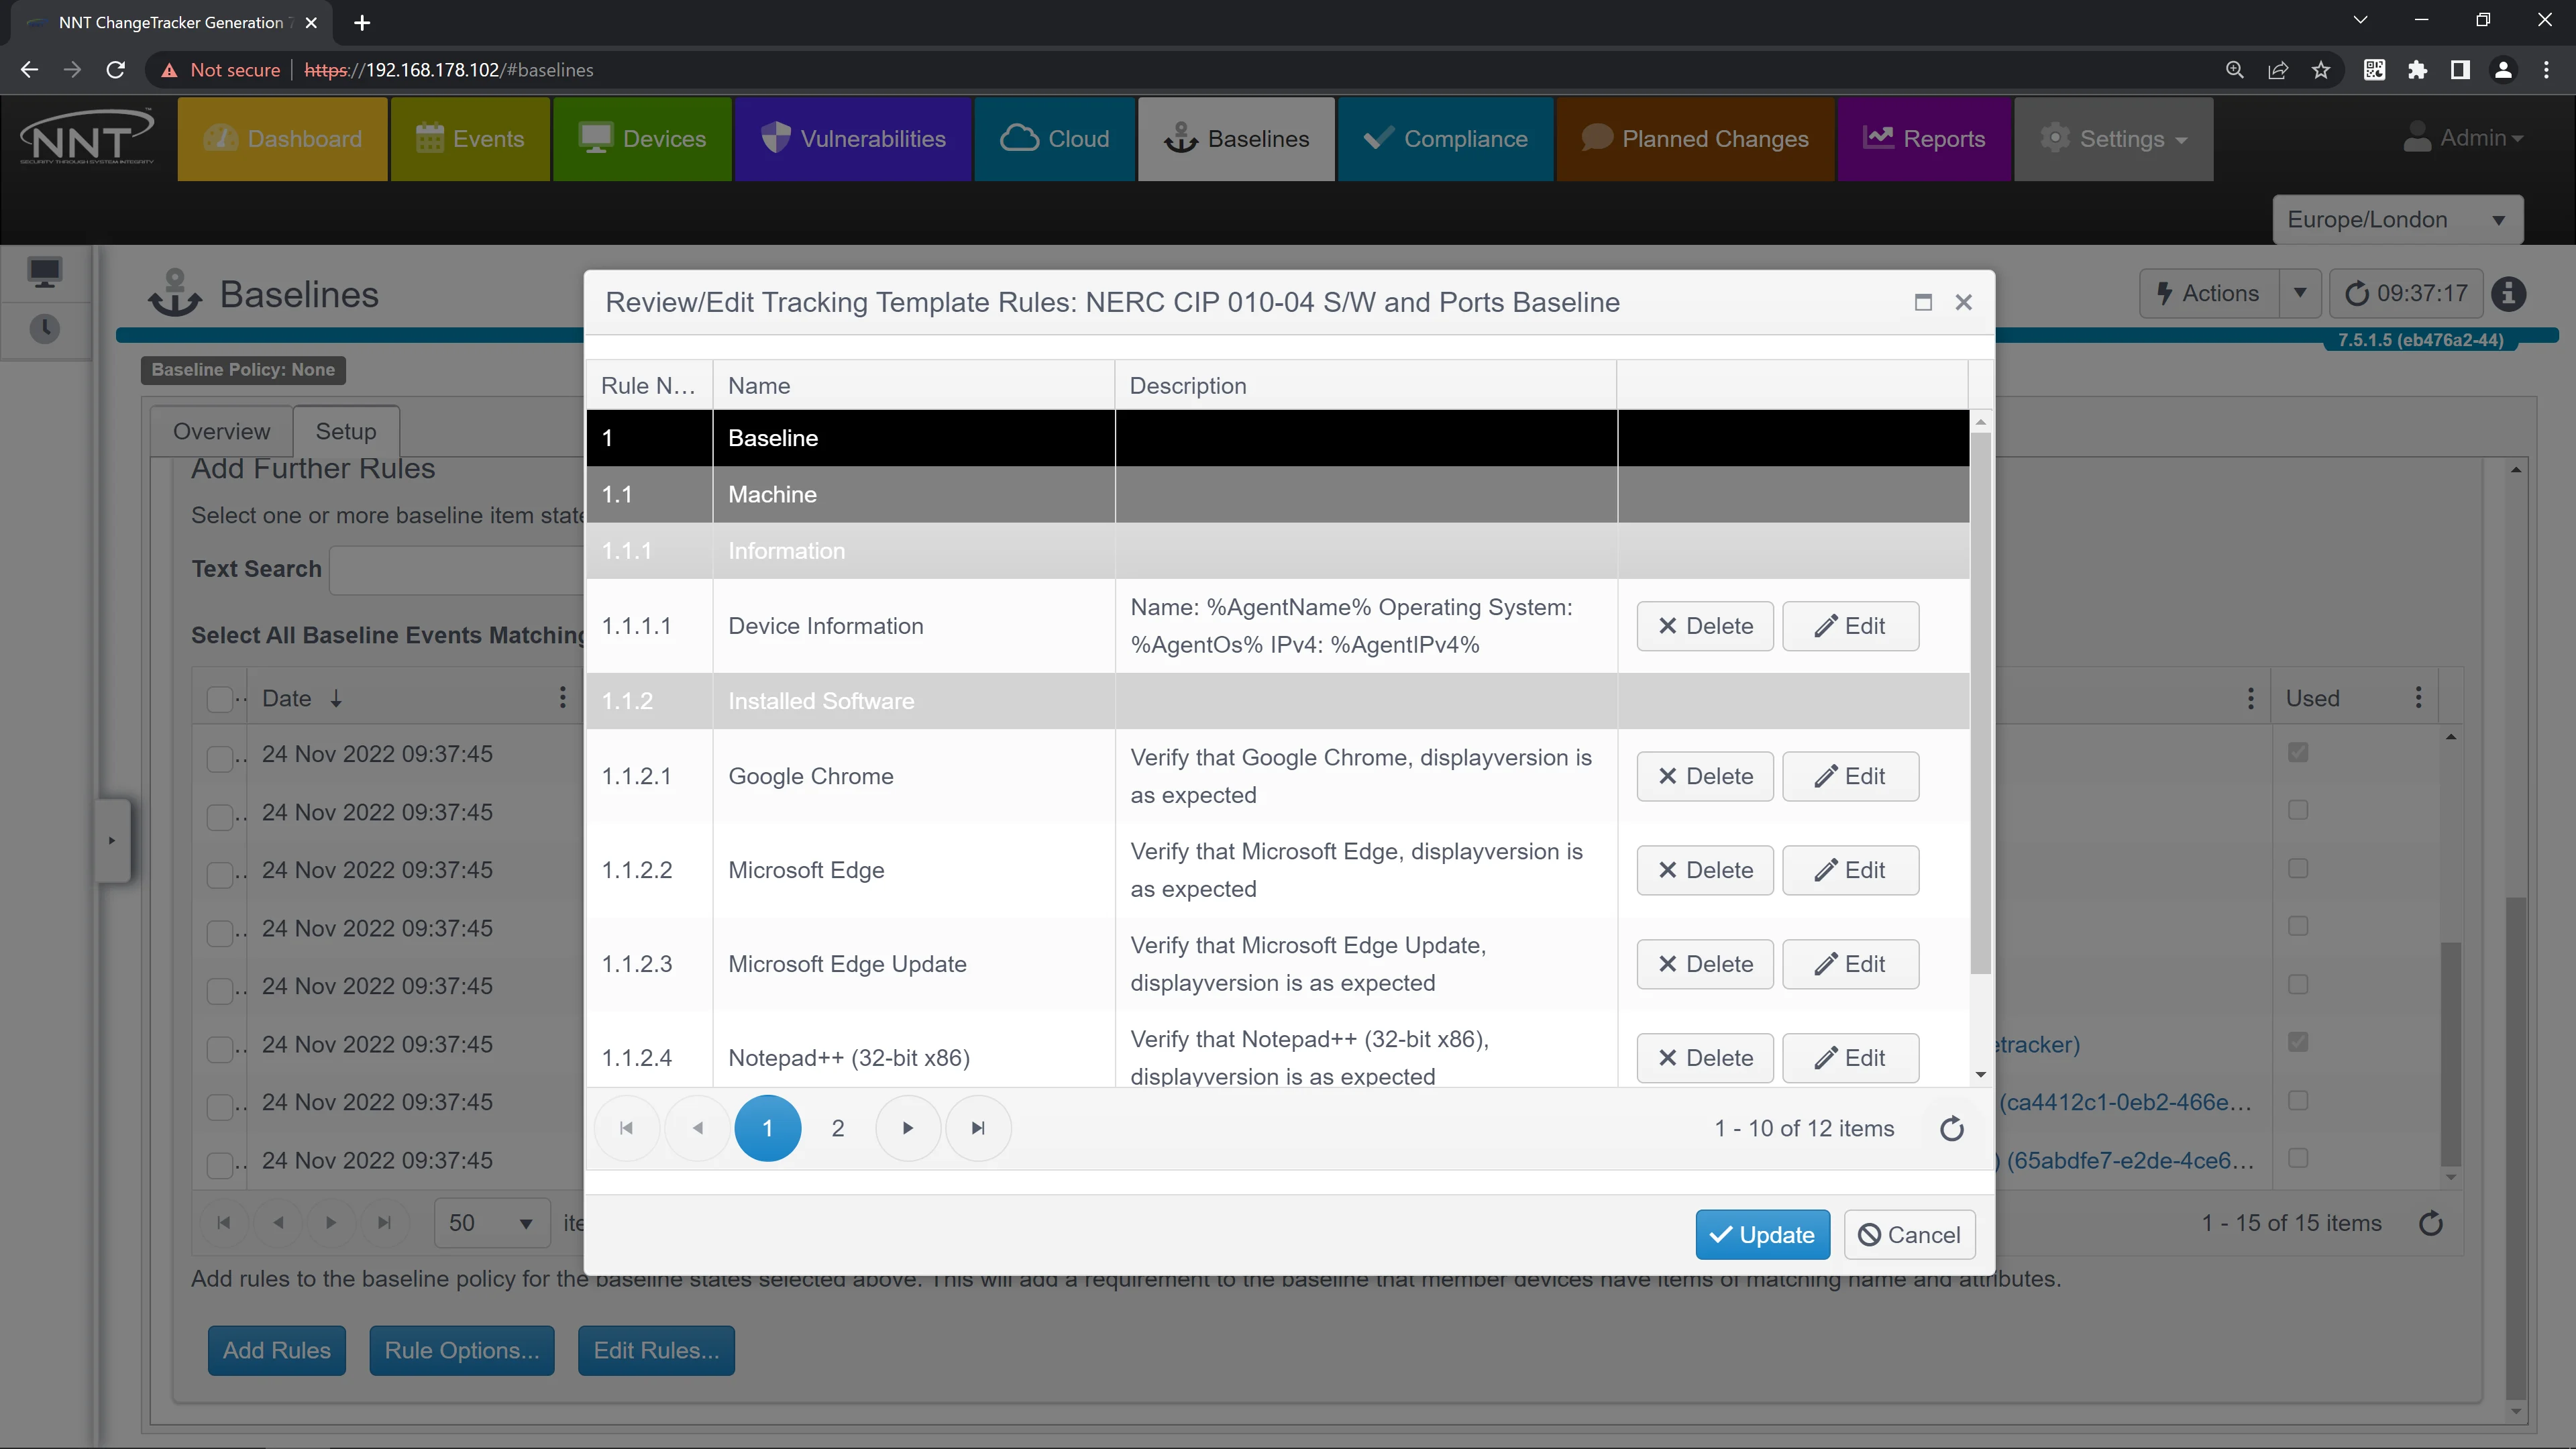Tick checkbox for second 24 Nov 2022 row
Screen dimensions: 2576x1449
219,817
